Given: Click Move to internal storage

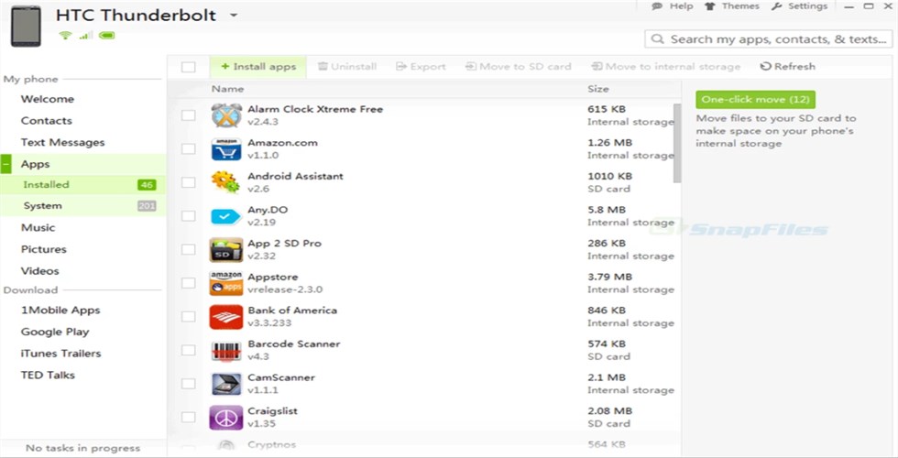Looking at the screenshot, I should [665, 66].
